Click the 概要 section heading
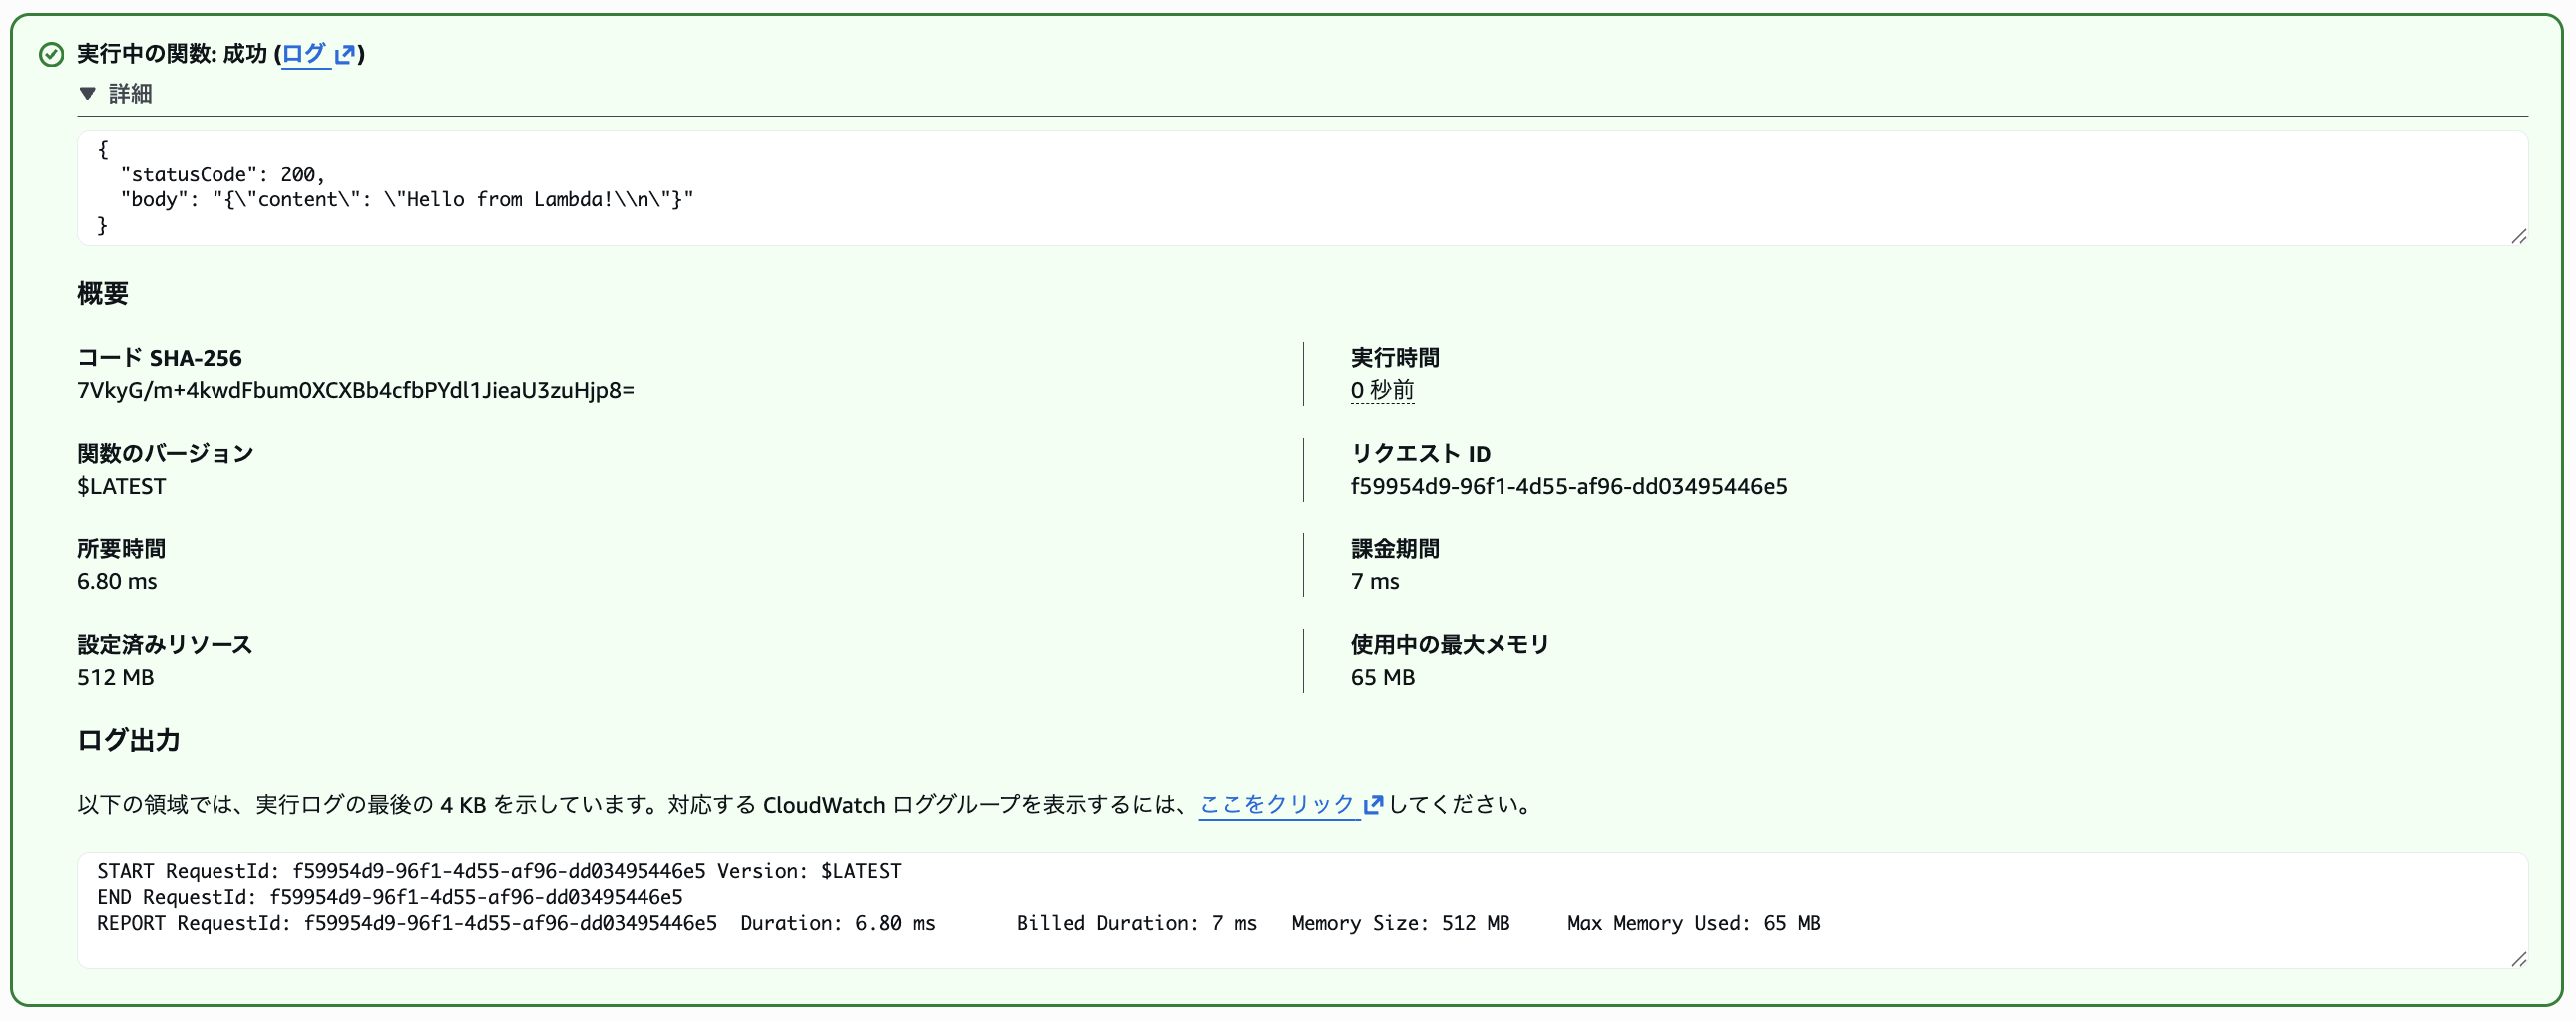 click(103, 293)
